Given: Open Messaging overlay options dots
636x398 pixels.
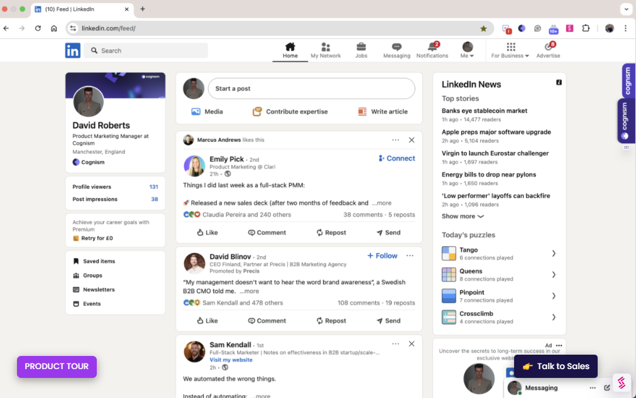Looking at the screenshot, I should point(593,388).
